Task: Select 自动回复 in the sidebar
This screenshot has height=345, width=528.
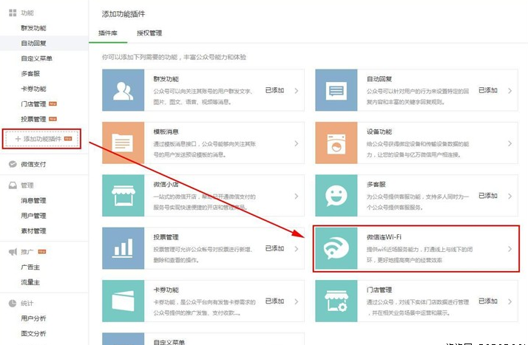Action: pyautogui.click(x=34, y=43)
